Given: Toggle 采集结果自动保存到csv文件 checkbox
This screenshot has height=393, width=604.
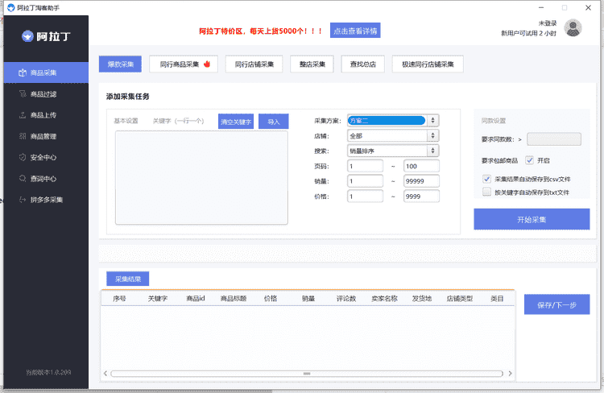Looking at the screenshot, I should coord(486,179).
